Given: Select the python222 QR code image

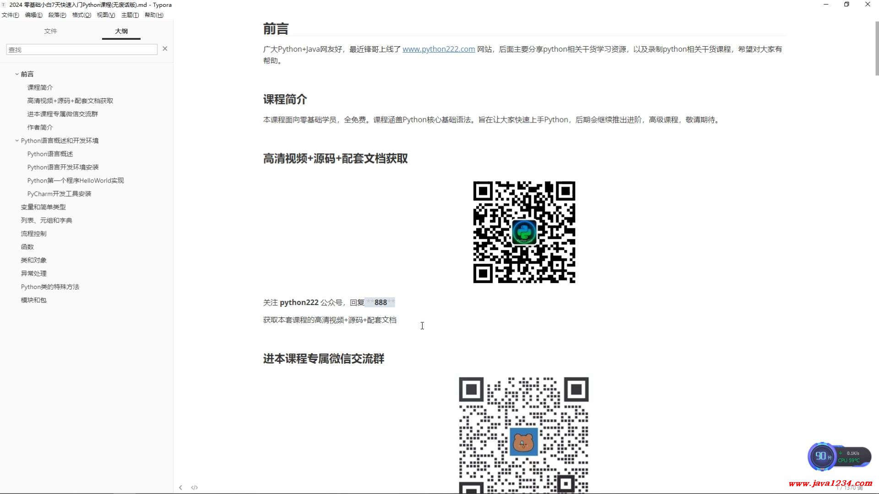Looking at the screenshot, I should 524,232.
